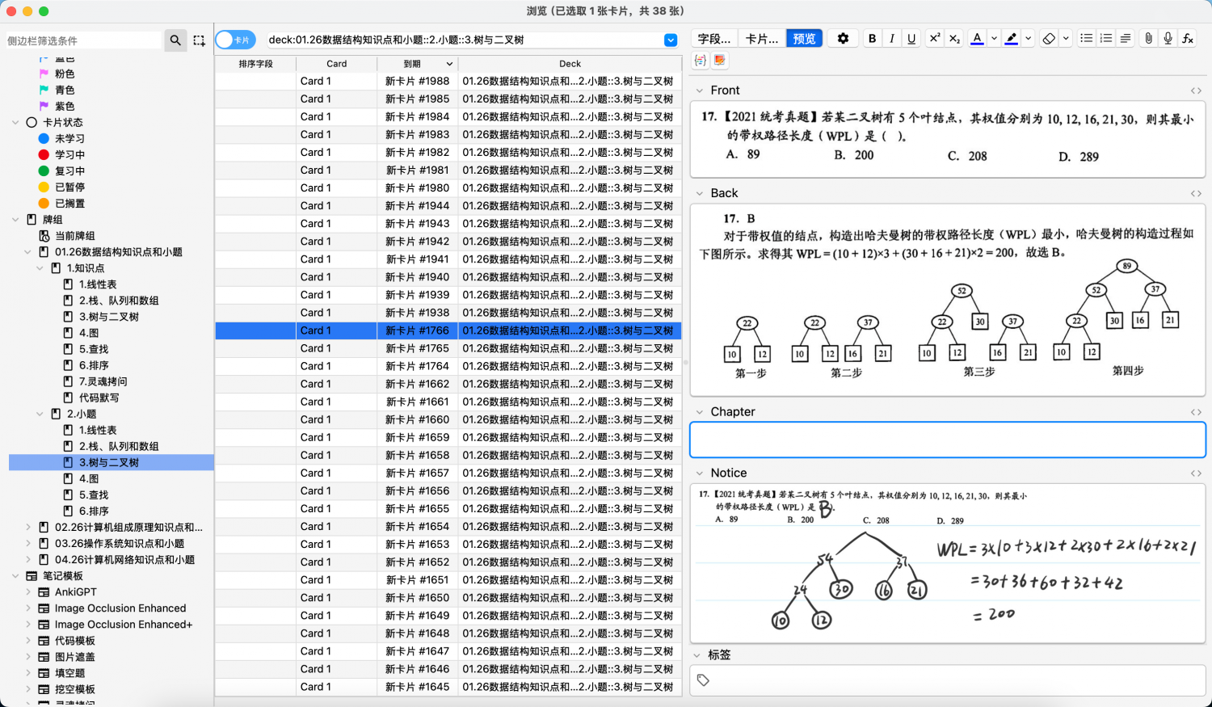The width and height of the screenshot is (1212, 707).
Task: Insert an ordered numbered list
Action: coord(1106,38)
